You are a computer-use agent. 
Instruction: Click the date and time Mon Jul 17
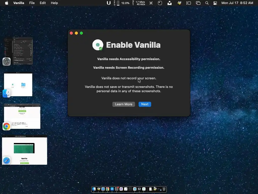point(237,3)
